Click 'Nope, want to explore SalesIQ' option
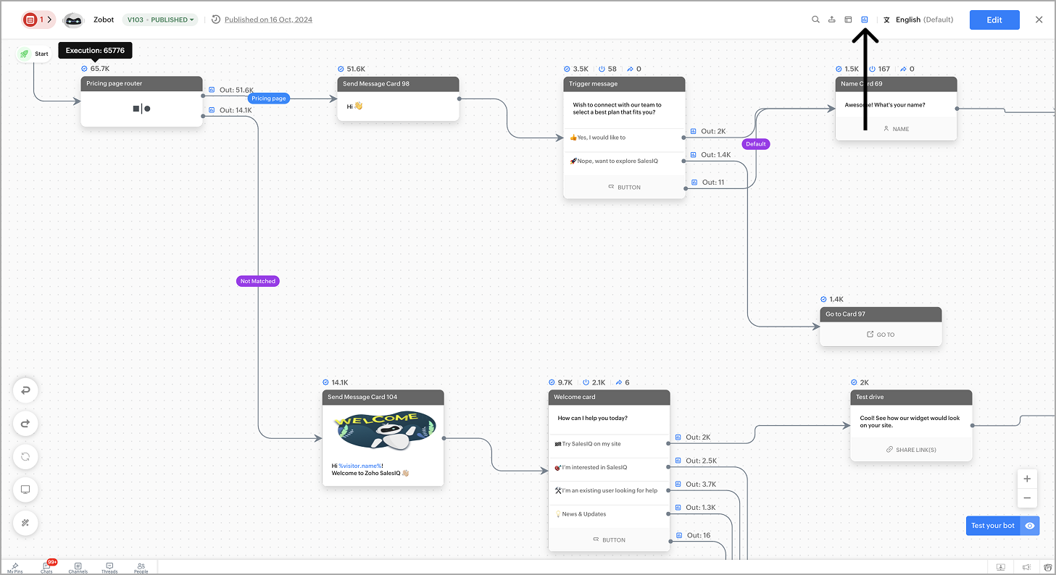The width and height of the screenshot is (1056, 575). point(624,161)
